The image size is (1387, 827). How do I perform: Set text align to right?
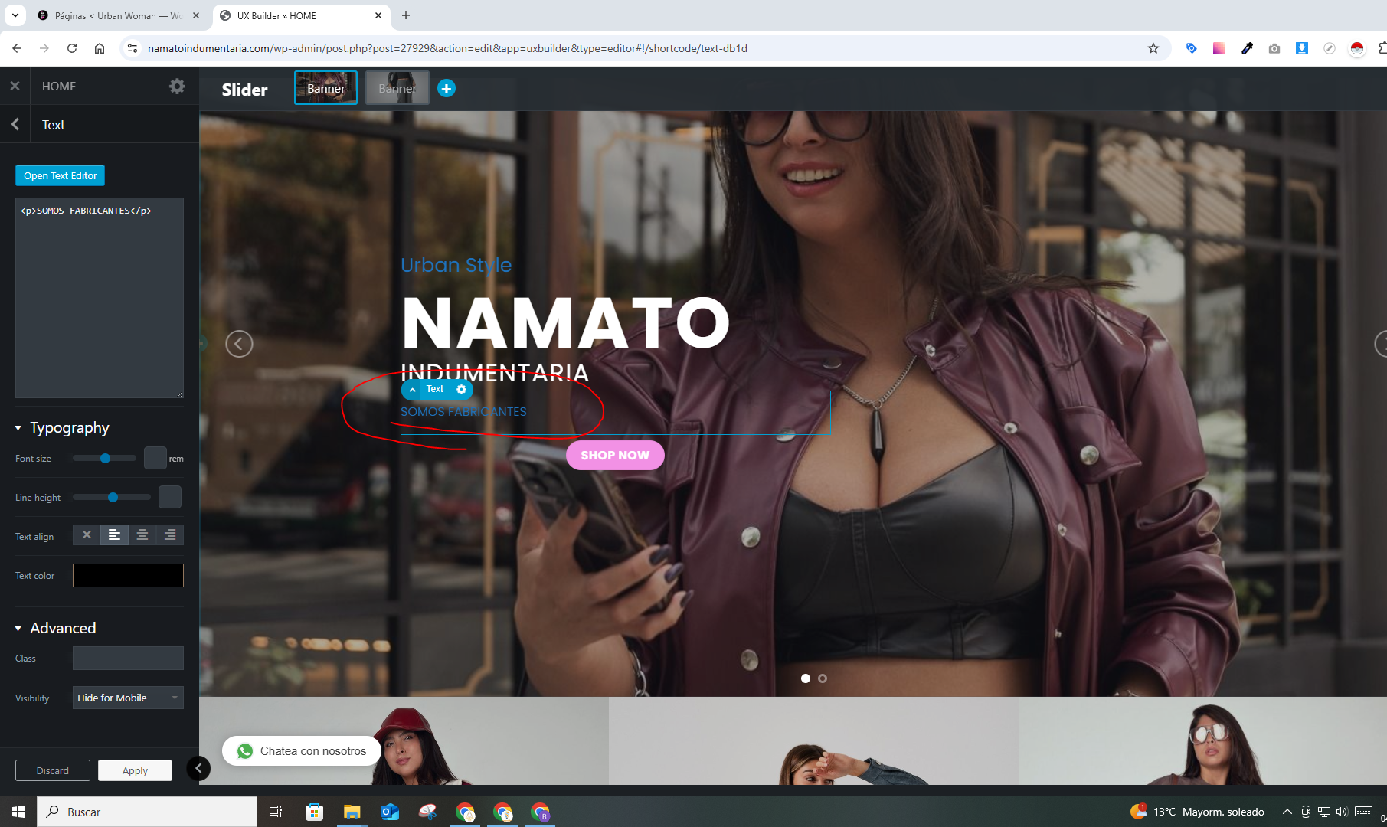[170, 534]
